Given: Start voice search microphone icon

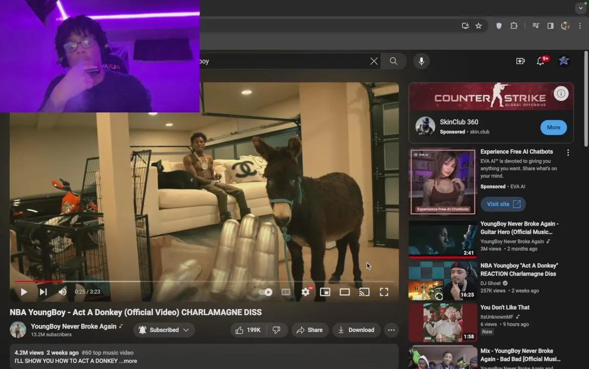Looking at the screenshot, I should coord(421,61).
